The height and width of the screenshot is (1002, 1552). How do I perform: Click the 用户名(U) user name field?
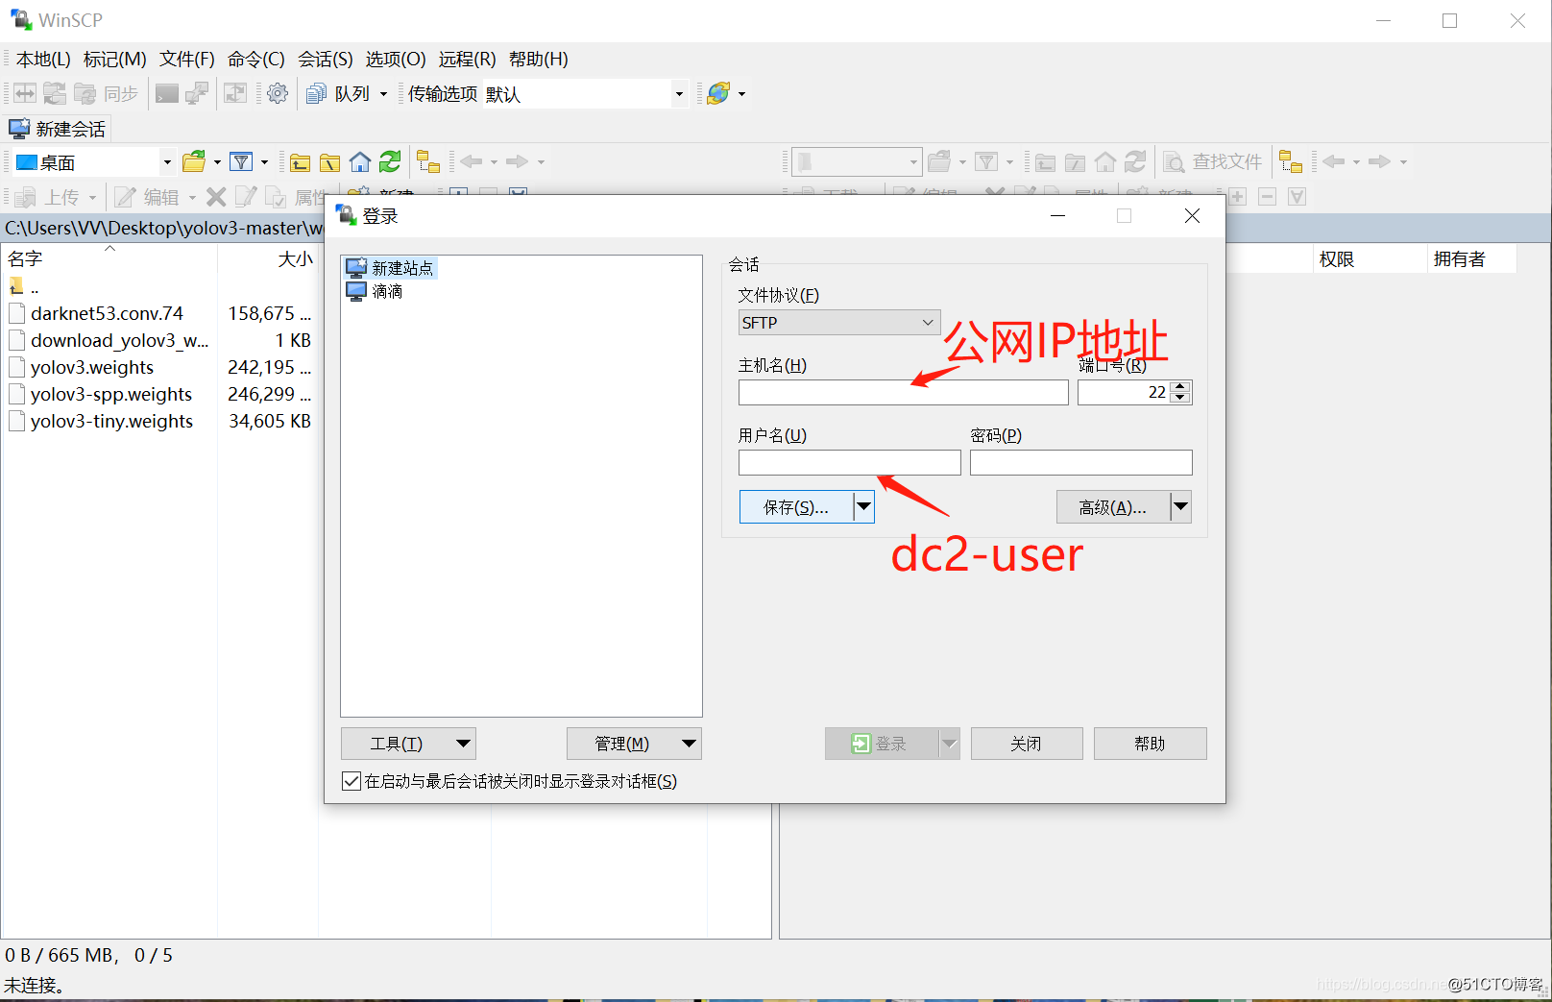tap(849, 462)
